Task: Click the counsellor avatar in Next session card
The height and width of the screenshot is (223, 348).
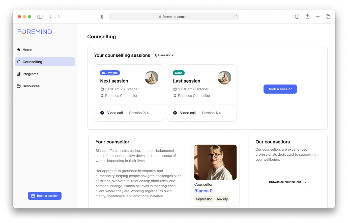Action: [x=152, y=78]
